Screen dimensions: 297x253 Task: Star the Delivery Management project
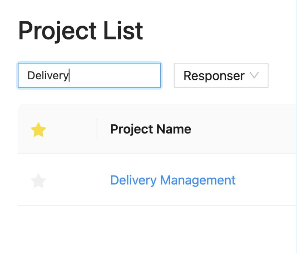pos(38,181)
